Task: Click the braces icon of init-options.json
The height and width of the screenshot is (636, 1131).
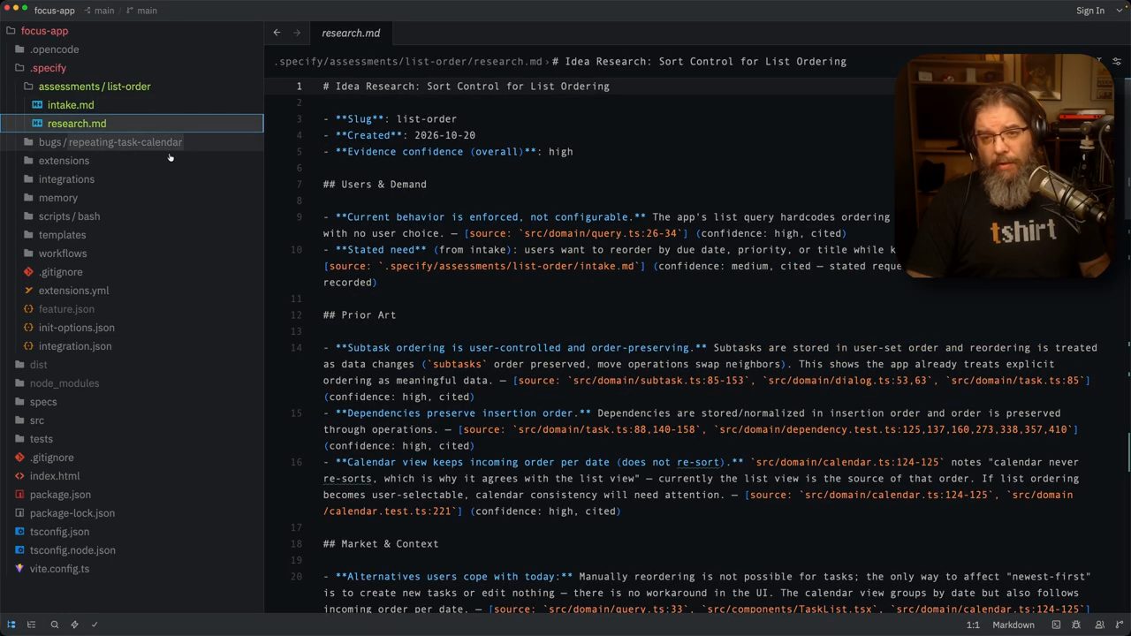Action: (28, 328)
